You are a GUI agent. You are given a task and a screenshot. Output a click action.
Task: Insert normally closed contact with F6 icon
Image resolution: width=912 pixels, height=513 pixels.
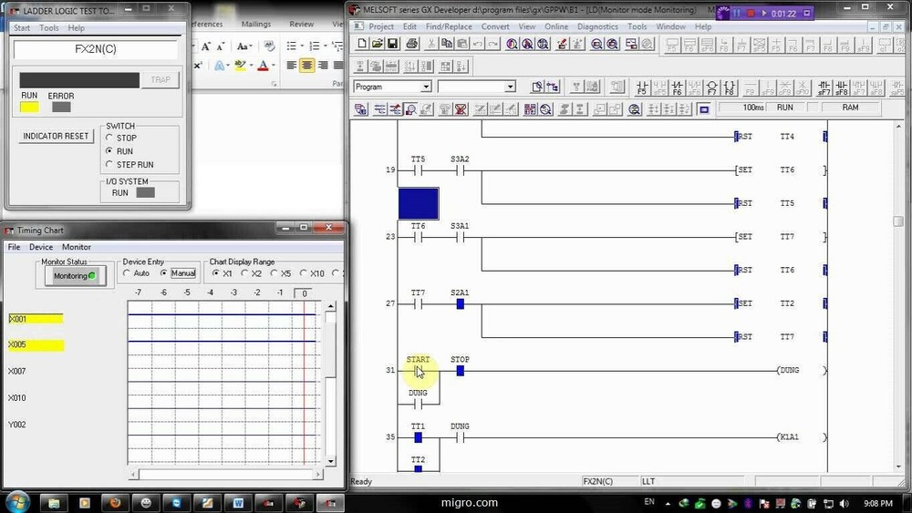[x=677, y=87]
